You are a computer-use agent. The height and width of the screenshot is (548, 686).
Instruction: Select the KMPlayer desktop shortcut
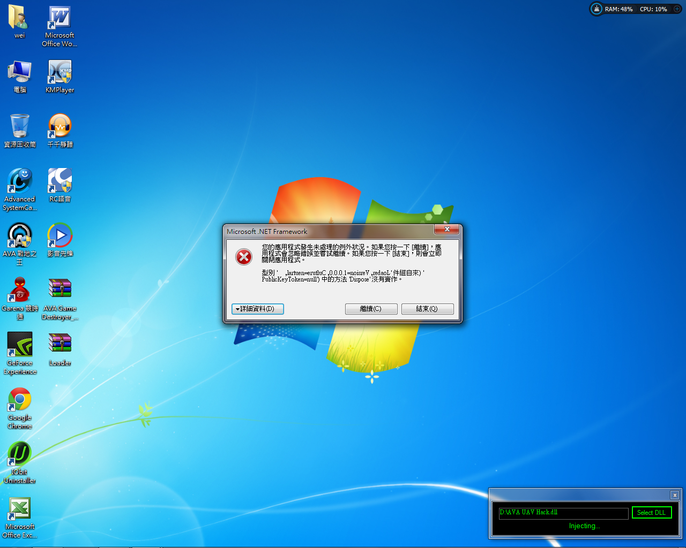59,77
